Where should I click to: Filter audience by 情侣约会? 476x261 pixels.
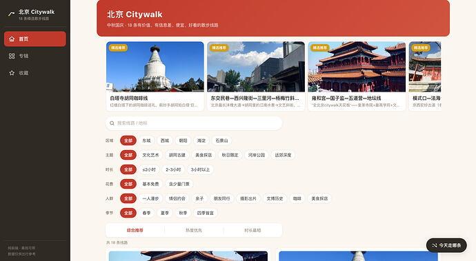177,198
